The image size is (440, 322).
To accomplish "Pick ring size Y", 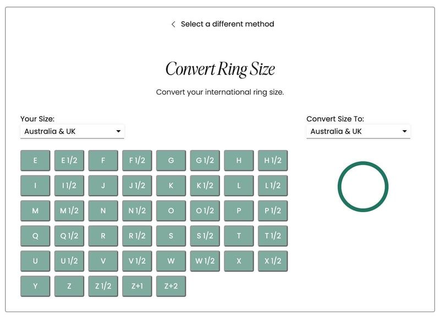I will coord(35,286).
